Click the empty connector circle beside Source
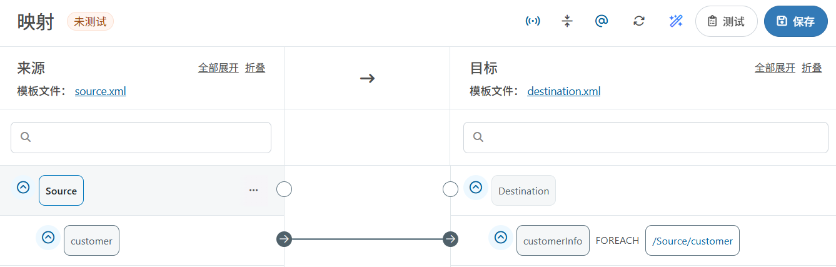The height and width of the screenshot is (267, 836). tap(284, 189)
